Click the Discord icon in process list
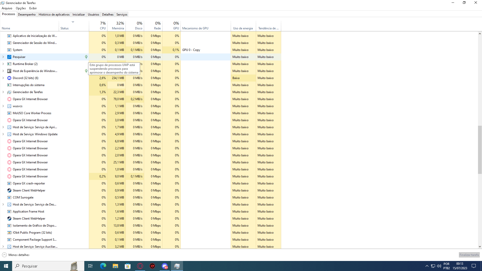The width and height of the screenshot is (482, 271). click(x=9, y=78)
